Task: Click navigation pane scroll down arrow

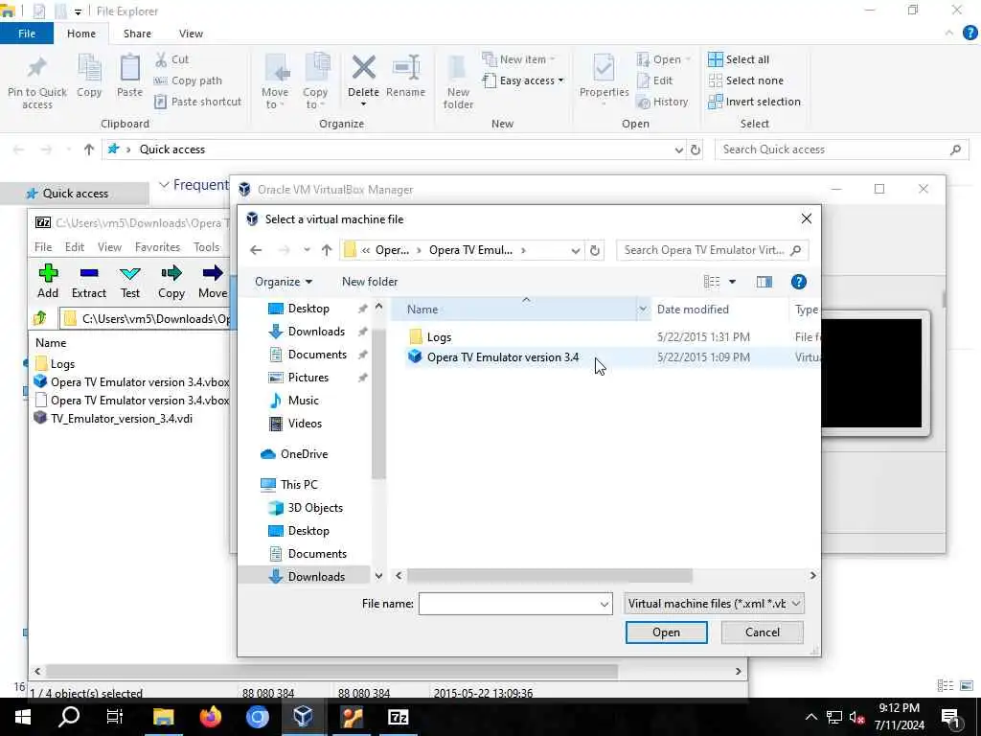Action: click(378, 575)
